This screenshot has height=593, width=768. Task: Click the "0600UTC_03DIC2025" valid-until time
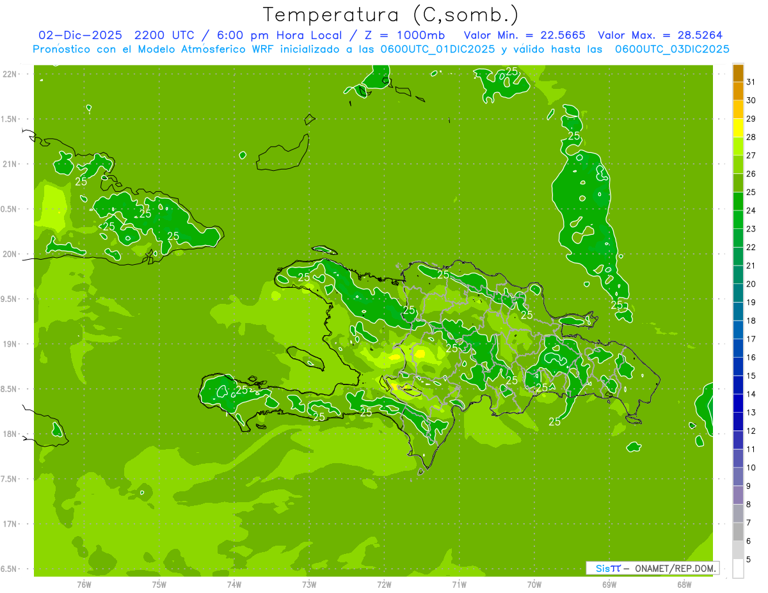[672, 49]
